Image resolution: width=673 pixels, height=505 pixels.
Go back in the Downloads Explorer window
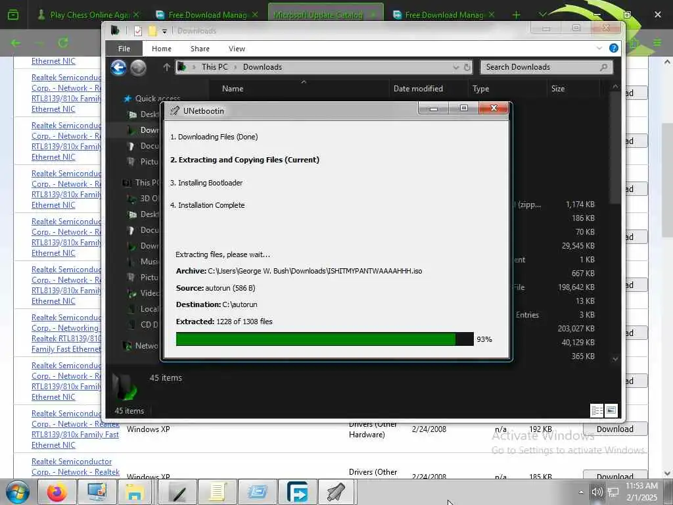(118, 68)
